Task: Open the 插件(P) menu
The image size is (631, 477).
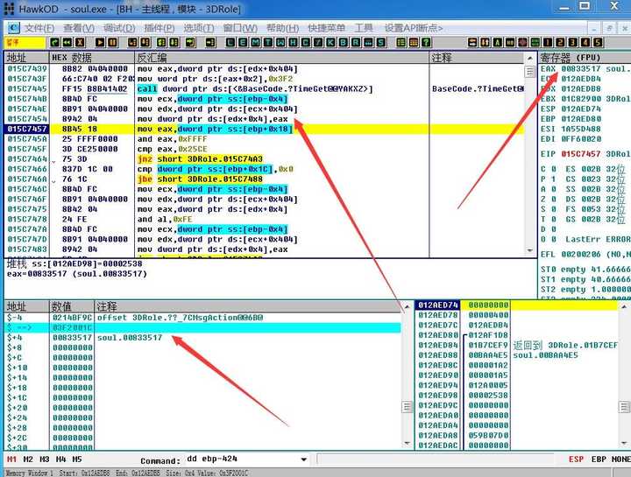Action: point(160,28)
